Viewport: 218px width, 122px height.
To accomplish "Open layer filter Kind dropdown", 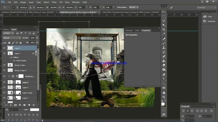I will (x=8, y=33).
